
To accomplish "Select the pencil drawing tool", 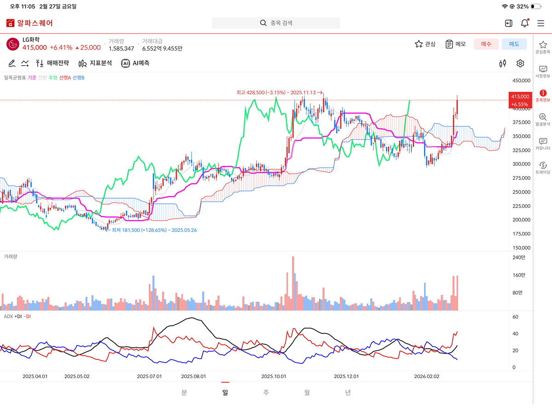I will click(x=12, y=63).
